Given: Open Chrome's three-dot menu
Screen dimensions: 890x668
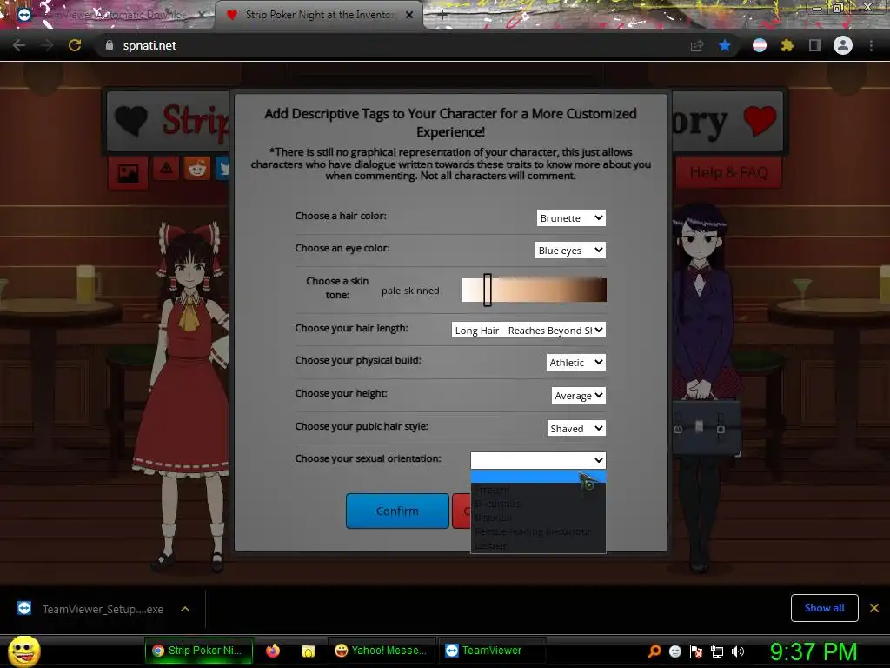Looking at the screenshot, I should pos(871,45).
